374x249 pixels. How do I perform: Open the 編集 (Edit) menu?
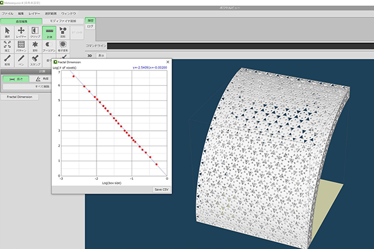pyautogui.click(x=21, y=14)
